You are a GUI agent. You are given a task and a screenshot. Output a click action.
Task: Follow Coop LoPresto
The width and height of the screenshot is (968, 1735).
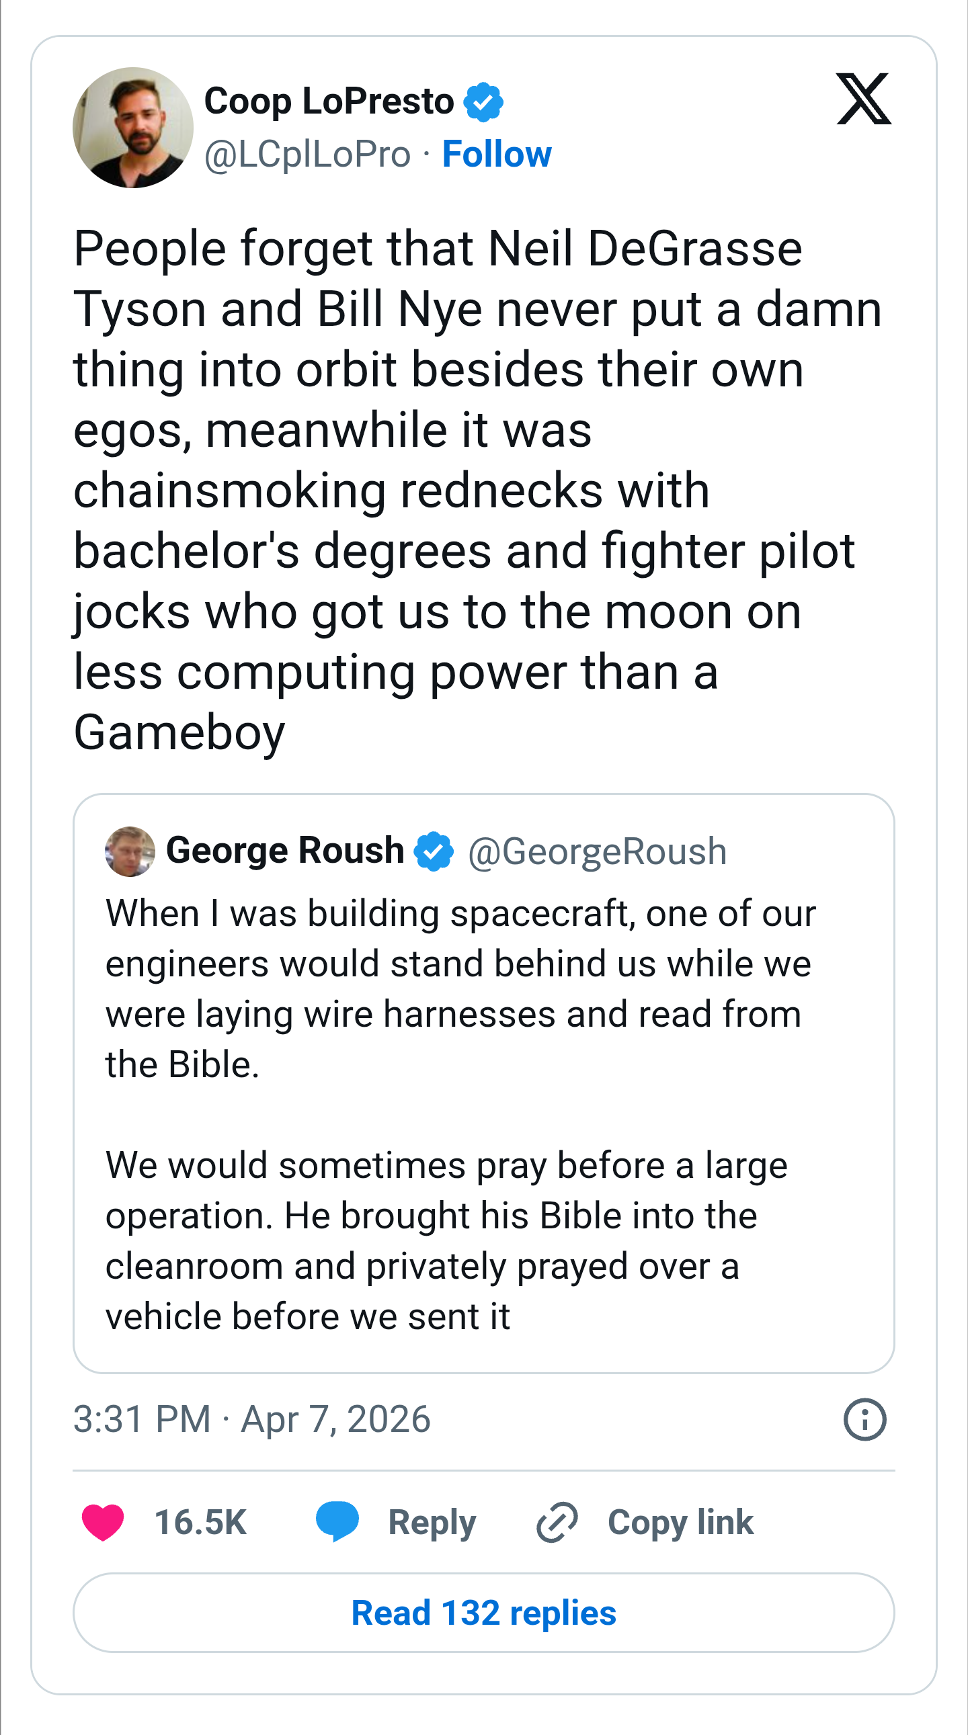coord(497,155)
